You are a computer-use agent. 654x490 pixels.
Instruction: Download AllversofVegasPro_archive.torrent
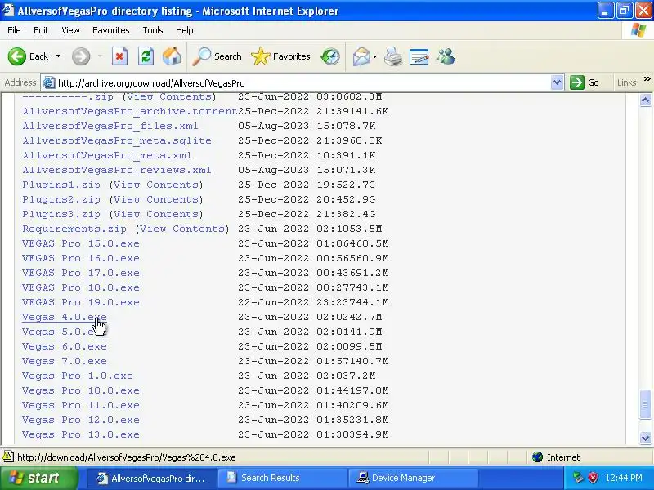[130, 111]
